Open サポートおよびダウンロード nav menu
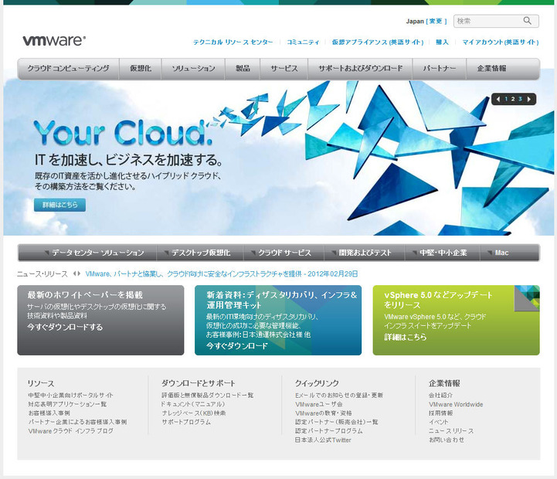 (x=360, y=69)
